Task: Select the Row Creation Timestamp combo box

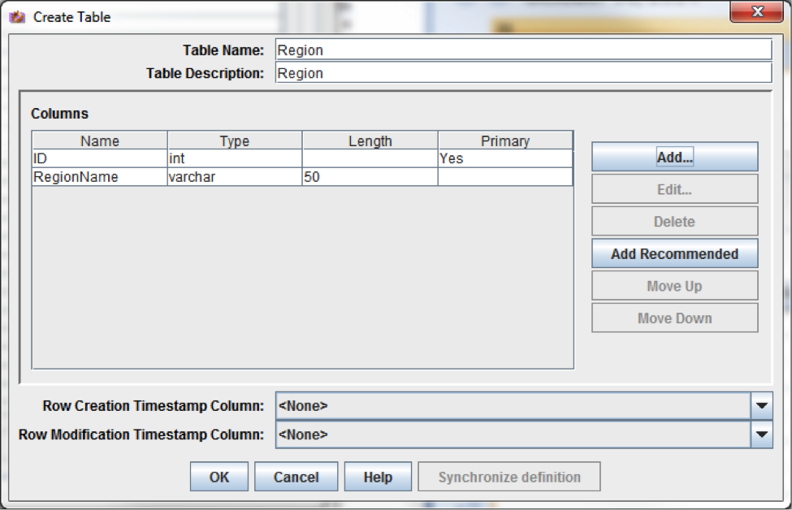Action: tap(524, 406)
